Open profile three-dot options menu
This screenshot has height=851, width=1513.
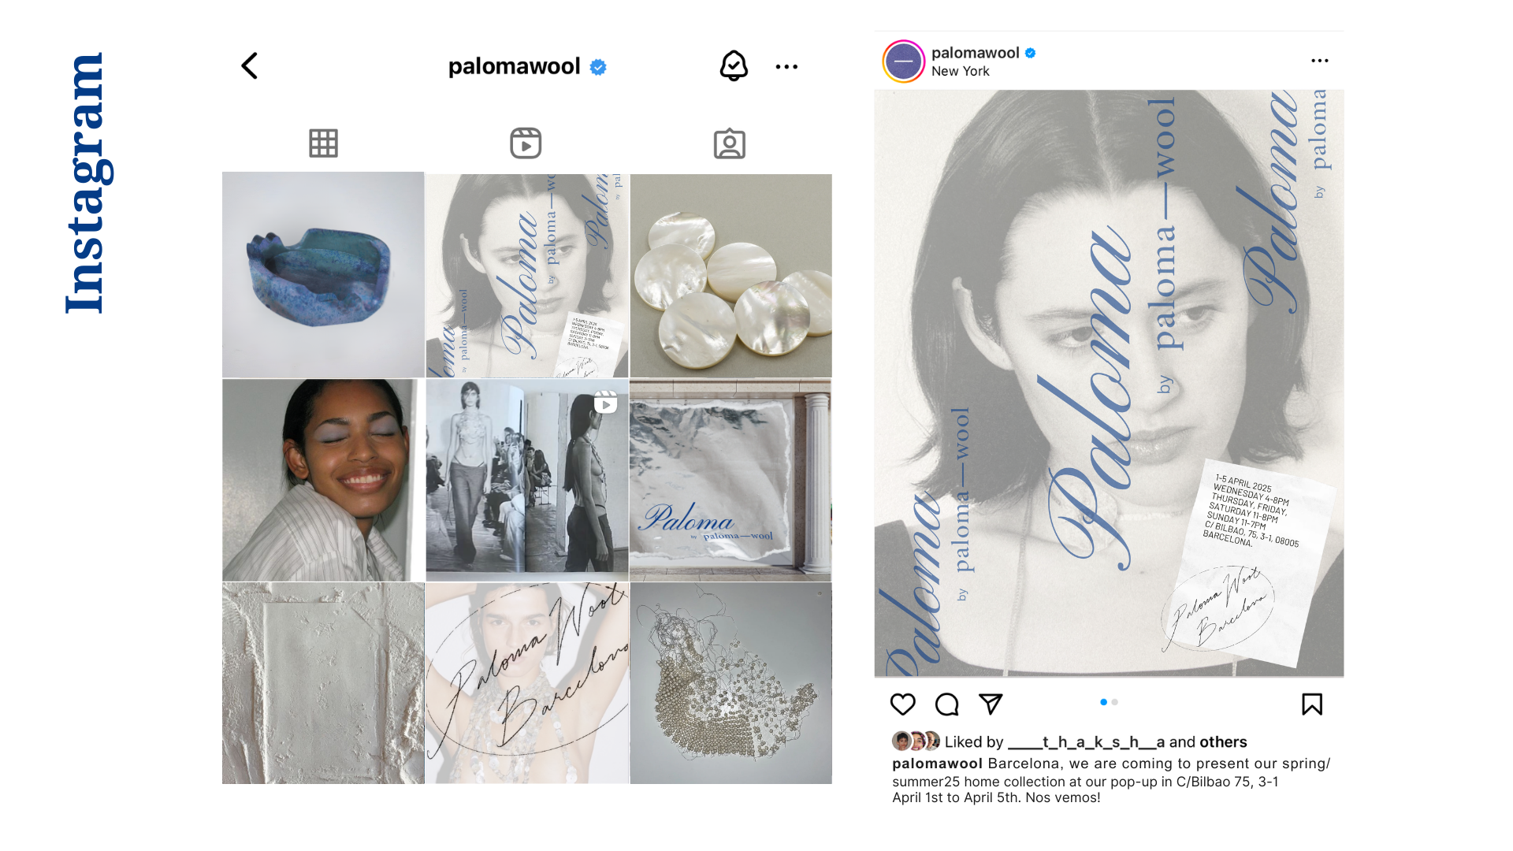(x=786, y=67)
